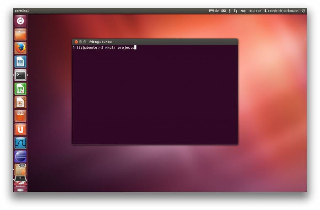Open LibreOffice Impress presentation app
The height and width of the screenshot is (210, 320).
click(20, 102)
